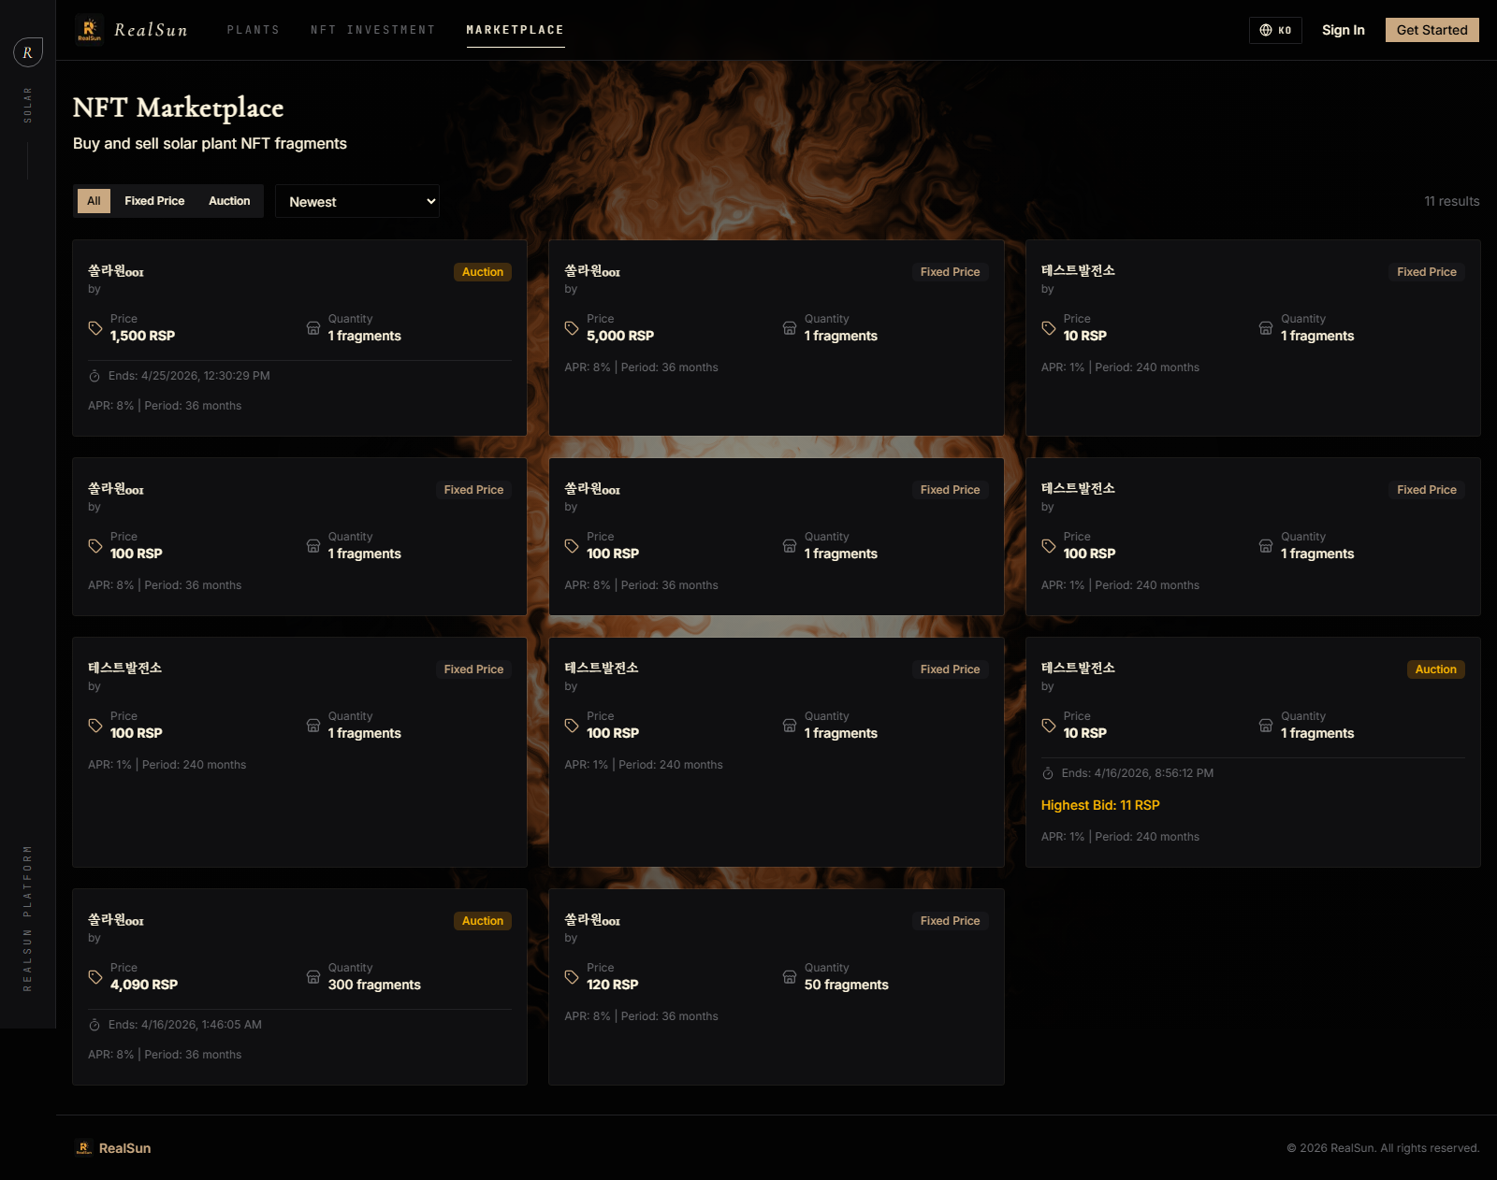Image resolution: width=1497 pixels, height=1180 pixels.
Task: Click the 300 fragments quantity value
Action: (374, 985)
